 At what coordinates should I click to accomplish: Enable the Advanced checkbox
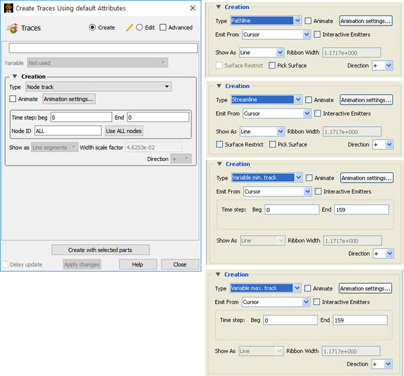pyautogui.click(x=163, y=27)
